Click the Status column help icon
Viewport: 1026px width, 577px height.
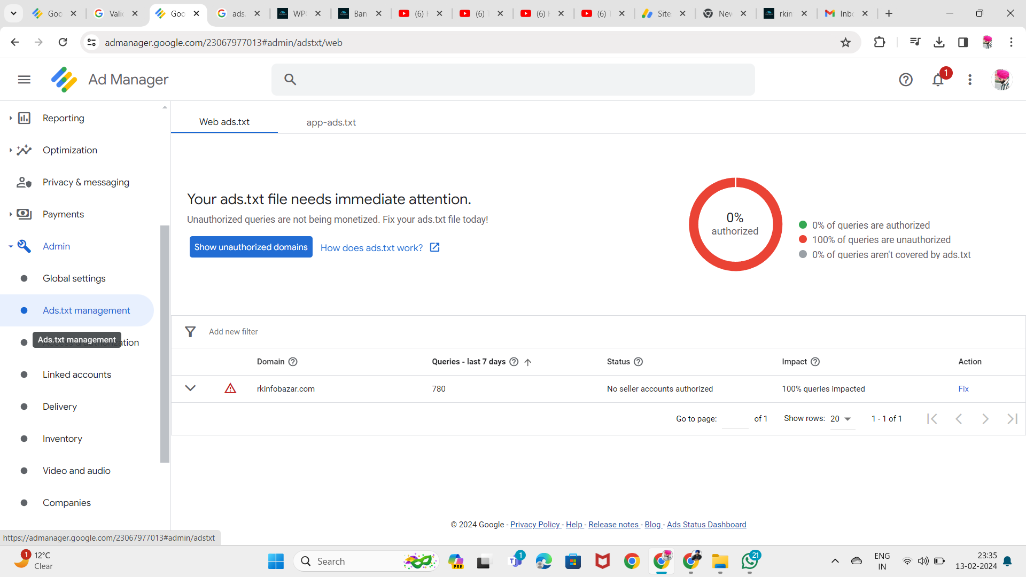pos(638,362)
